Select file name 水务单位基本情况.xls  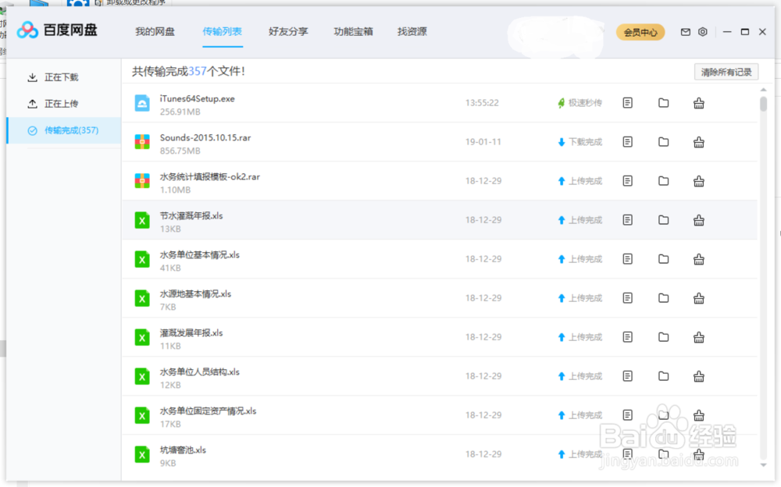pyautogui.click(x=200, y=254)
